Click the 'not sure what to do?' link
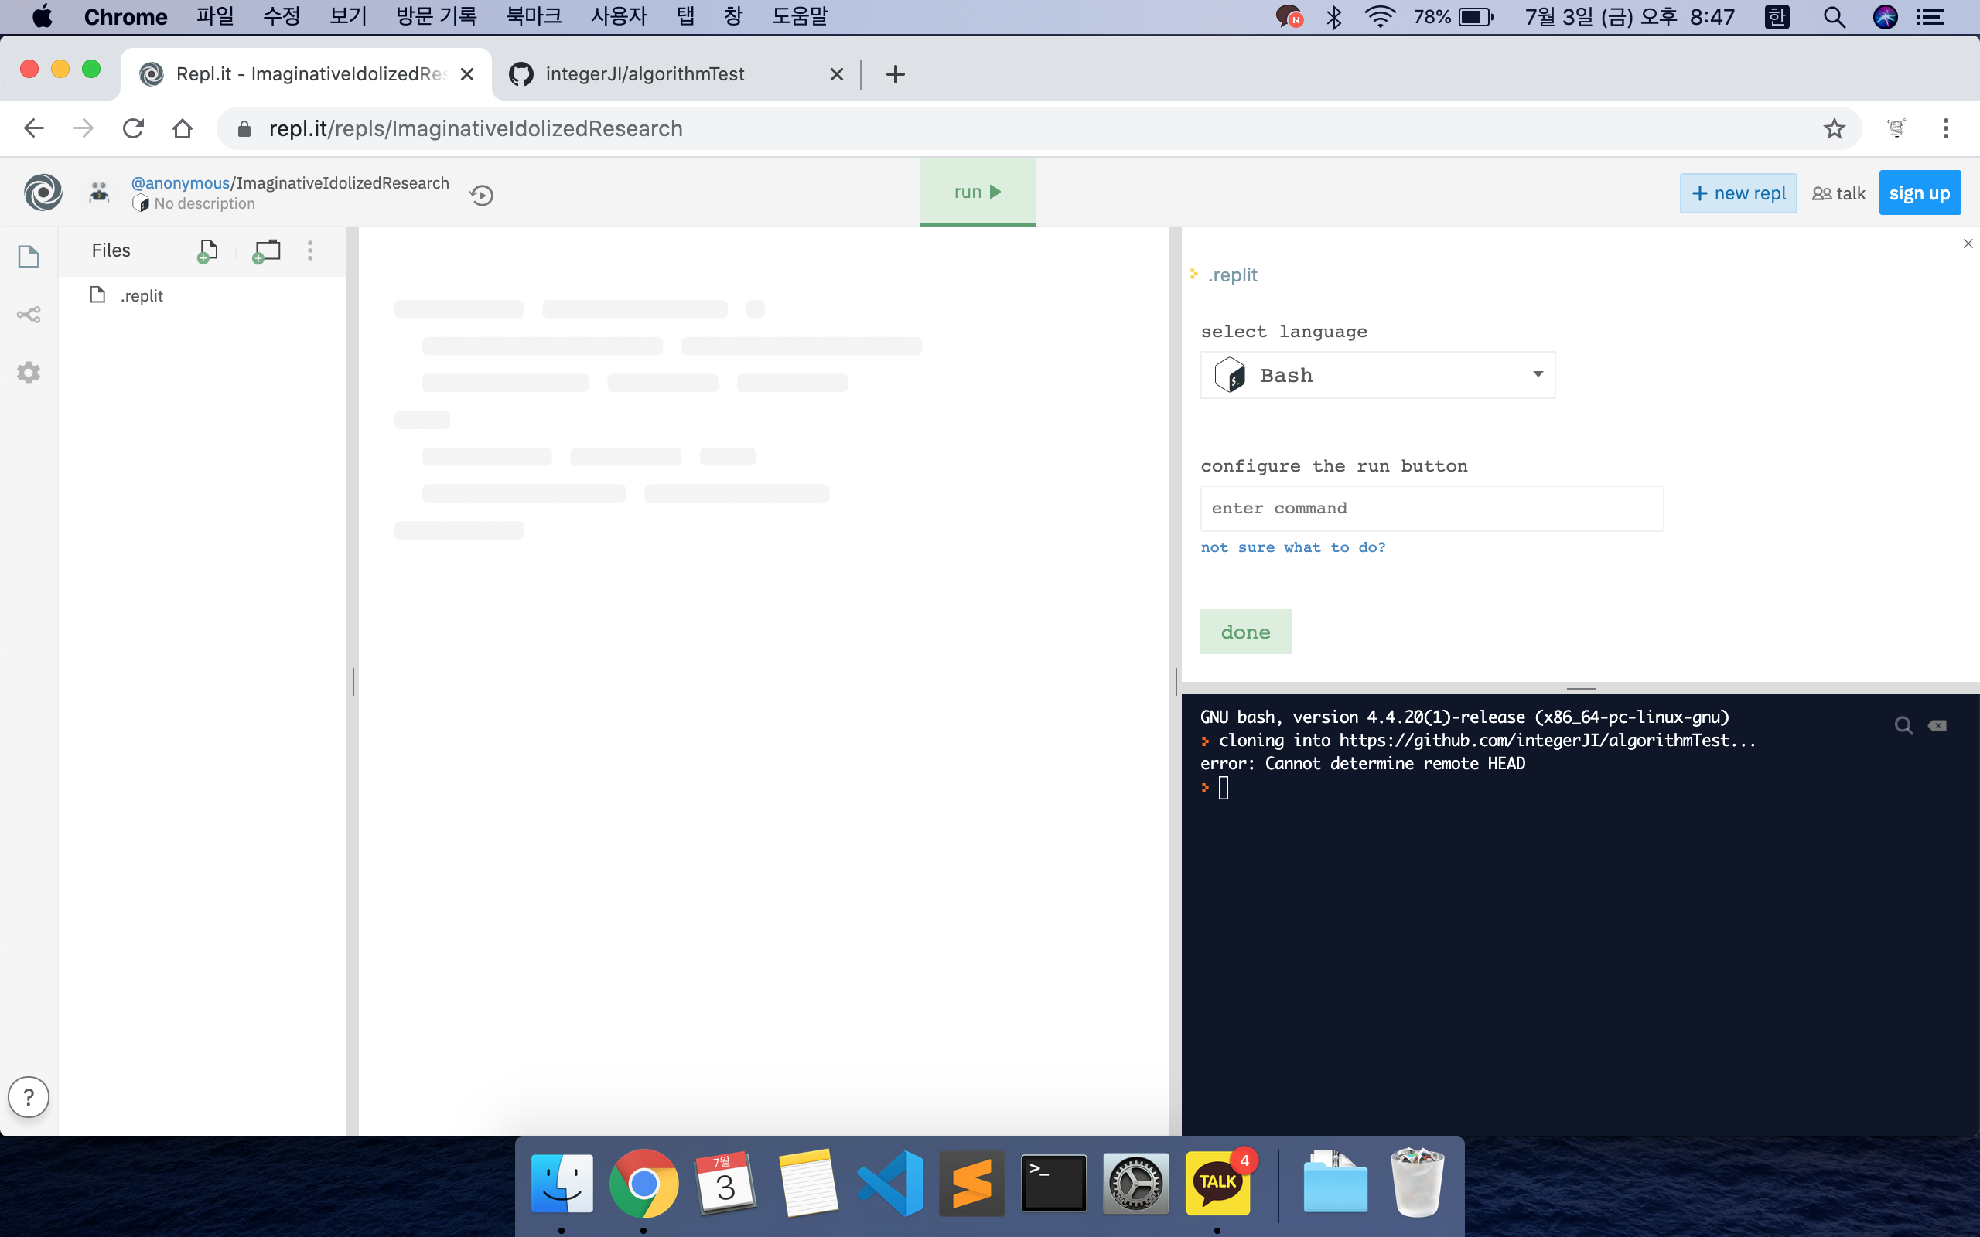The width and height of the screenshot is (1980, 1237). (x=1292, y=547)
